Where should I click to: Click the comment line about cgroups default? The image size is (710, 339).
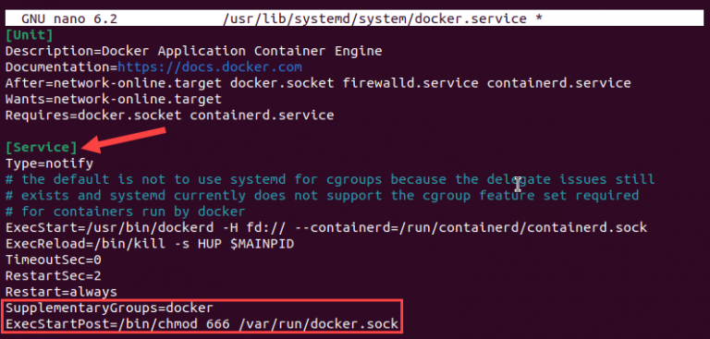(330, 179)
